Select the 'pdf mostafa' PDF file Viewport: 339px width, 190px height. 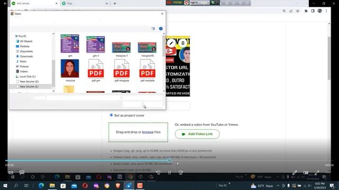click(147, 70)
